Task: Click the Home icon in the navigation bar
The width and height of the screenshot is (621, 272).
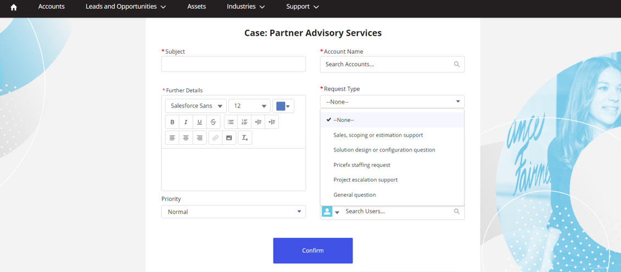Action: click(14, 7)
